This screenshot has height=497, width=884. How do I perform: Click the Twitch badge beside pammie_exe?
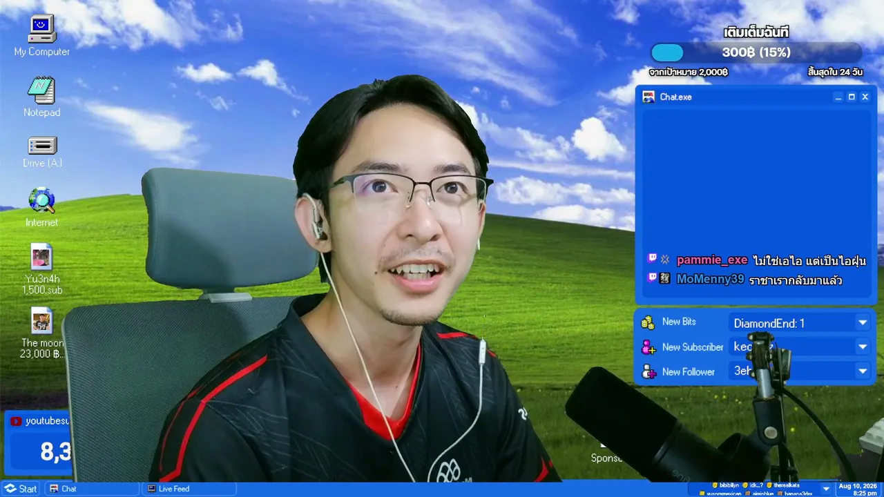click(652, 259)
